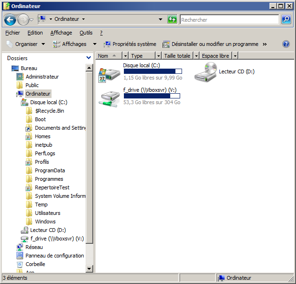Open the Affichages dropdown arrow
The height and width of the screenshot is (284, 296).
(x=95, y=44)
